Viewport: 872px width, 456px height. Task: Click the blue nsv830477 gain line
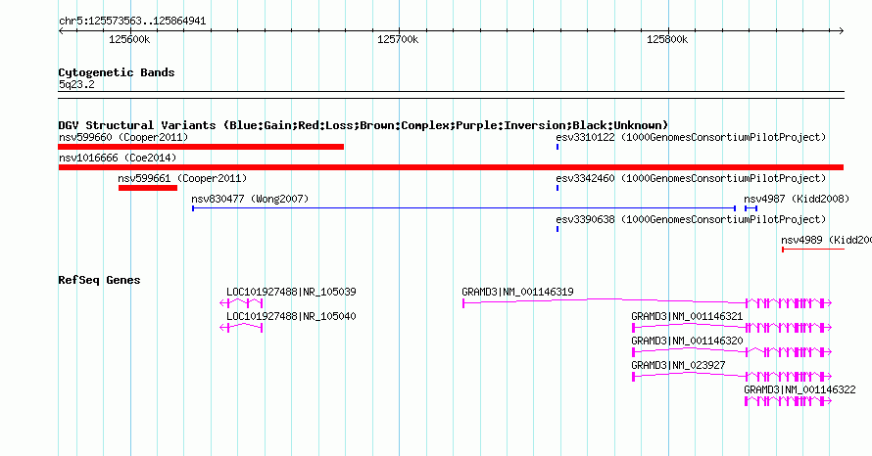(464, 208)
